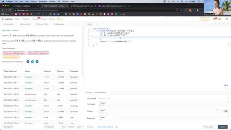The width and height of the screenshot is (231, 130).
Task: Toggle editor fullscreen icon
Action: [228, 24]
